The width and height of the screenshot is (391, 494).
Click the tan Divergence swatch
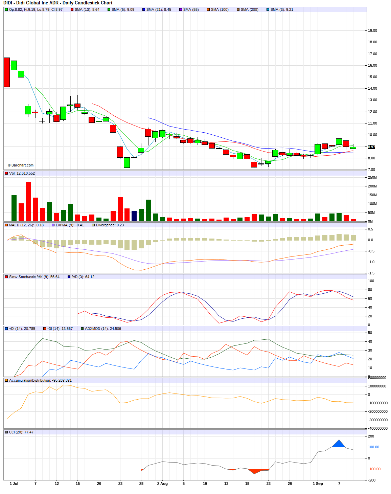click(x=93, y=225)
